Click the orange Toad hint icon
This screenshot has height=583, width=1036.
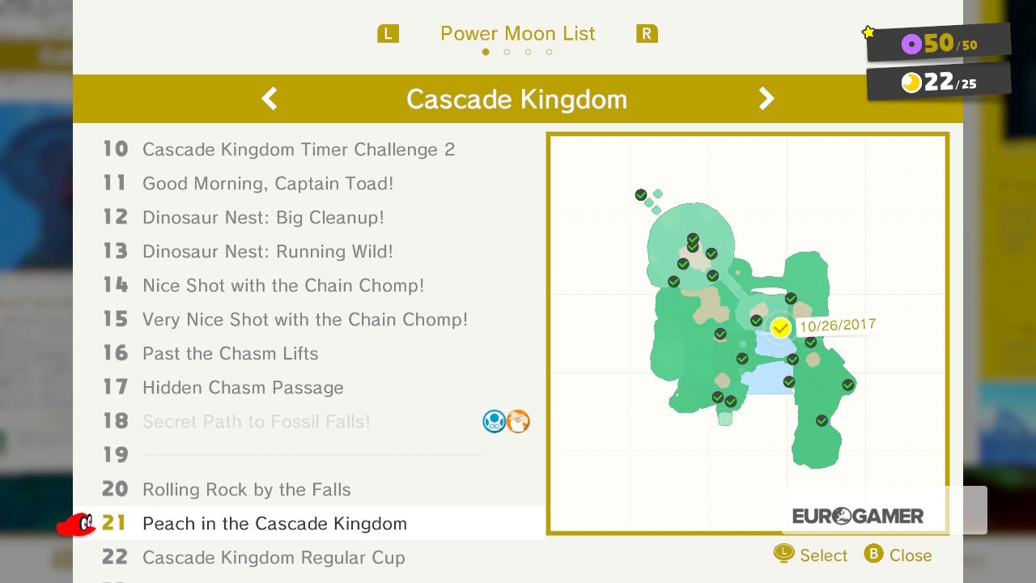click(518, 421)
